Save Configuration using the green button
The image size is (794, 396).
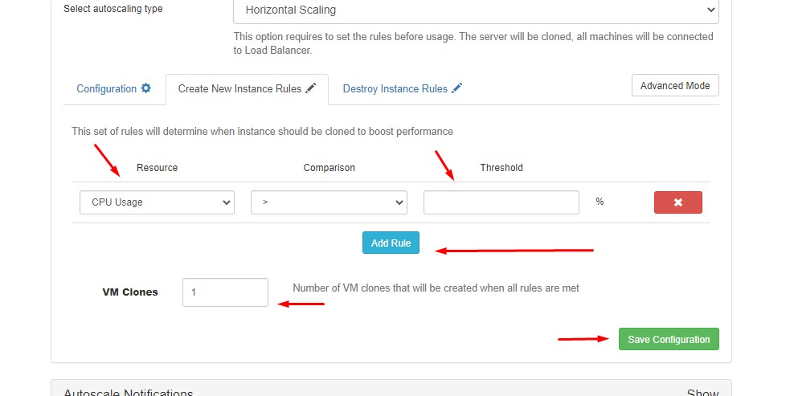pos(669,339)
